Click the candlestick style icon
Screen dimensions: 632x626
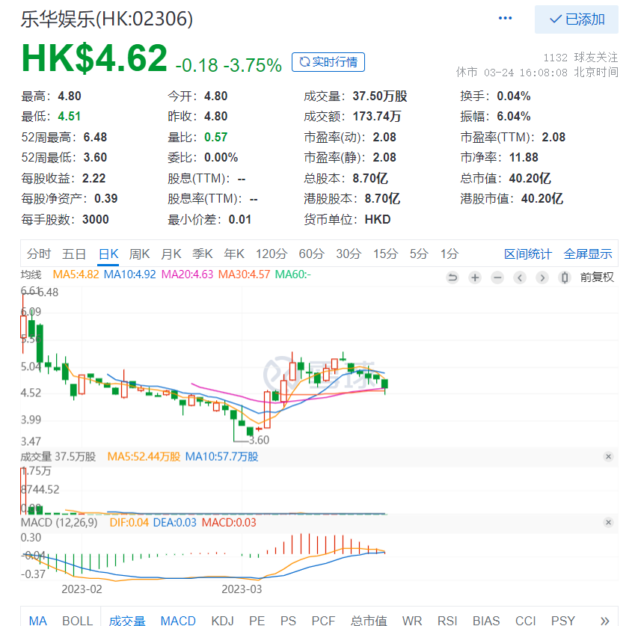pyautogui.click(x=565, y=277)
